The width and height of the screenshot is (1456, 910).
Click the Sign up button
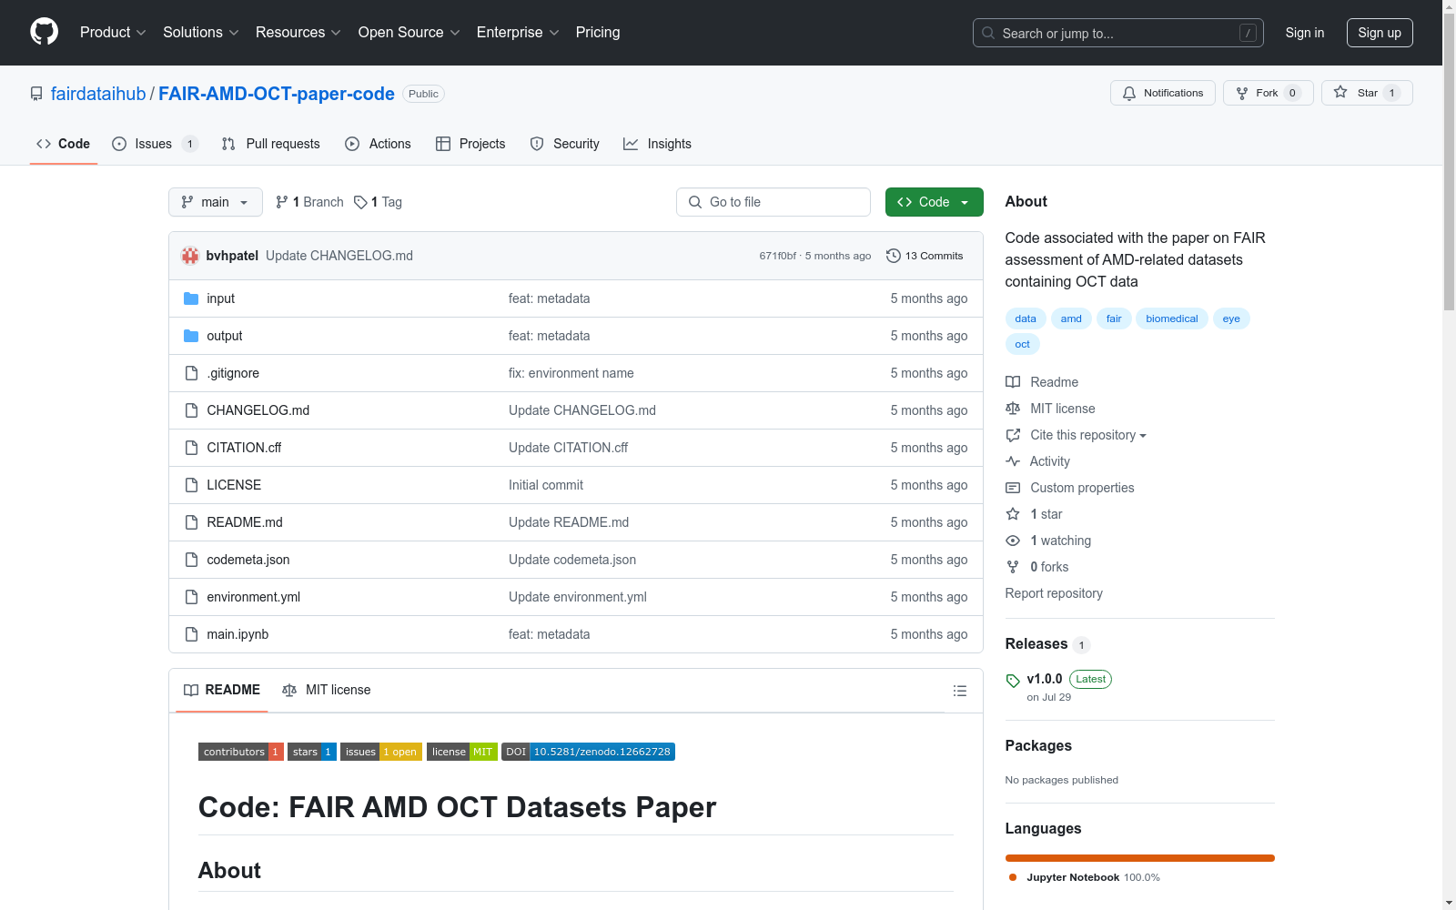coord(1380,32)
